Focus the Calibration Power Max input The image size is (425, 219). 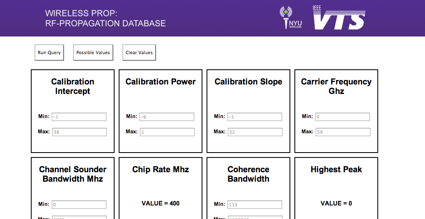point(167,132)
